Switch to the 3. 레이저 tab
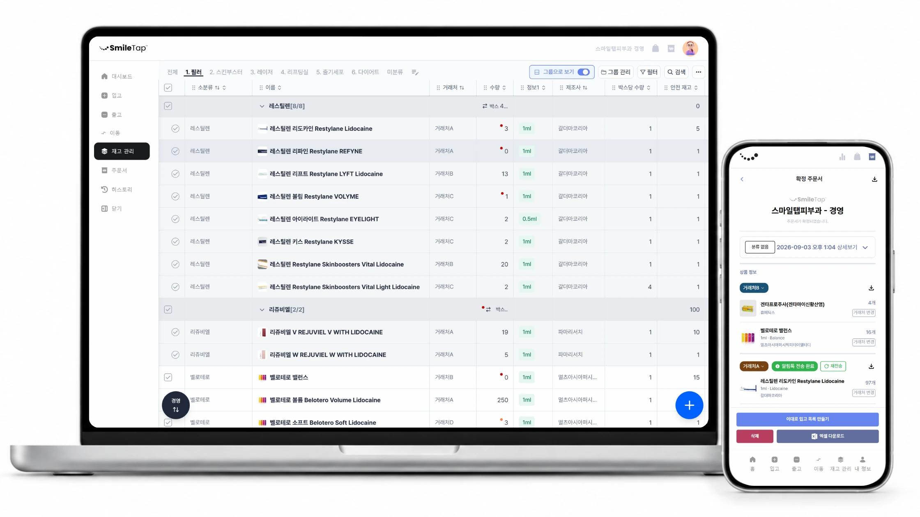The height and width of the screenshot is (517, 920). coord(262,72)
